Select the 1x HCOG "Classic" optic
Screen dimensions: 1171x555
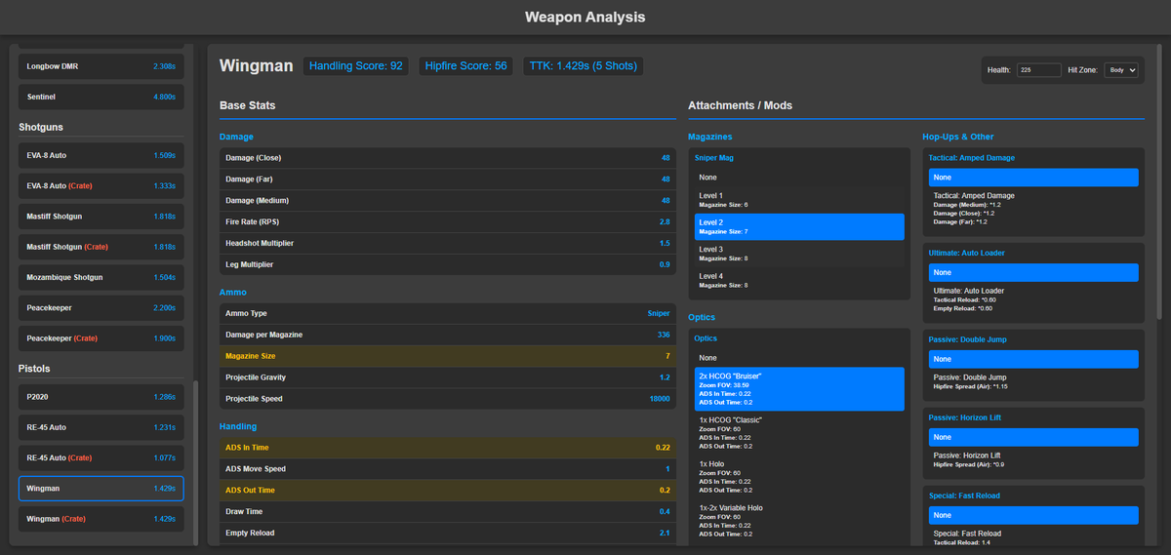(799, 433)
